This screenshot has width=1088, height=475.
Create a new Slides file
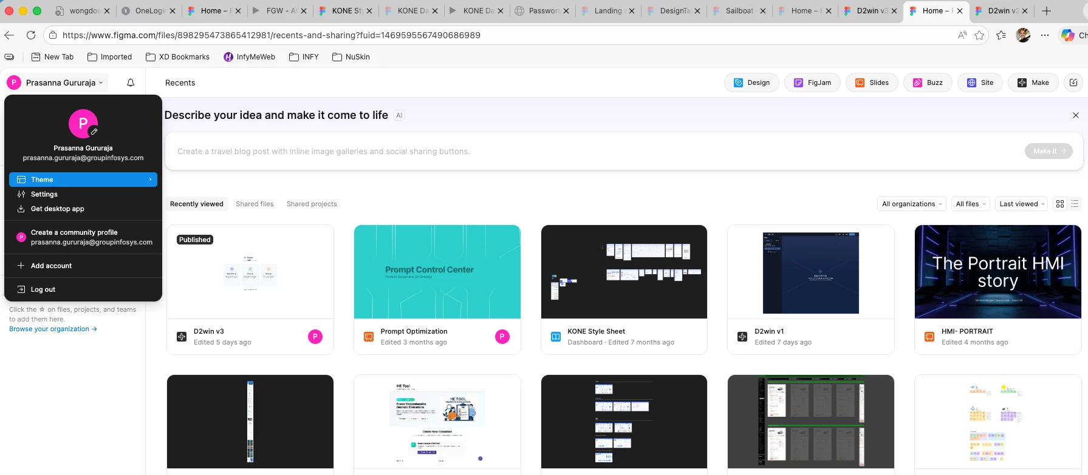point(872,83)
